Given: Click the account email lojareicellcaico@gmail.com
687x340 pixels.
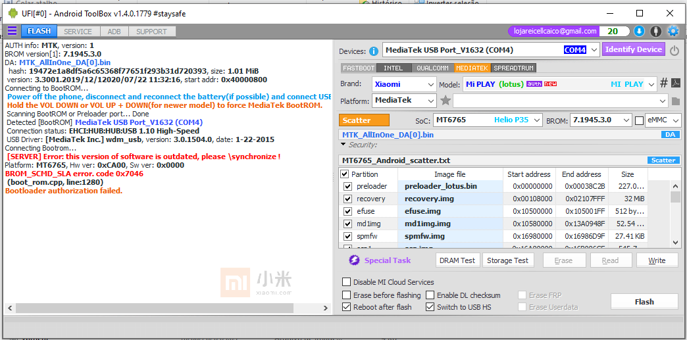Looking at the screenshot, I should [x=555, y=31].
